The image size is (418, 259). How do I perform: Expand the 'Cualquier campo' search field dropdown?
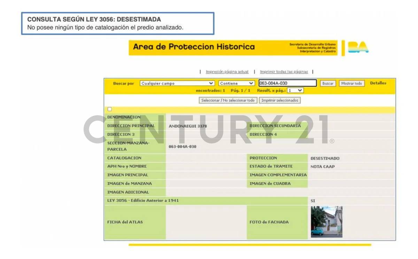pos(177,84)
